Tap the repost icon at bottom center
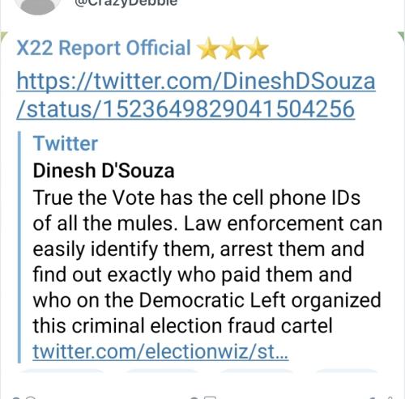405x399 pixels. coord(203,397)
